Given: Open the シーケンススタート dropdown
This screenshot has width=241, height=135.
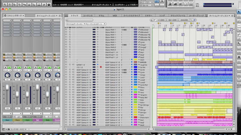Looking at the screenshot, I should tap(96, 24).
